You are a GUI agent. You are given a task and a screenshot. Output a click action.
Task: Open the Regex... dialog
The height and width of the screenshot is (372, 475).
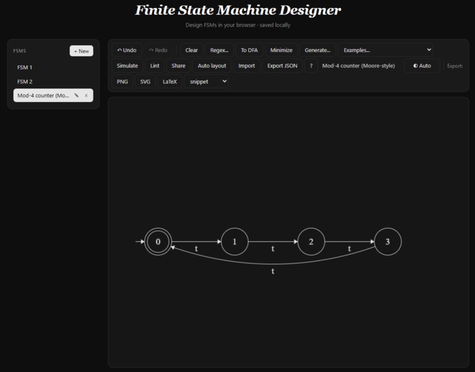219,50
